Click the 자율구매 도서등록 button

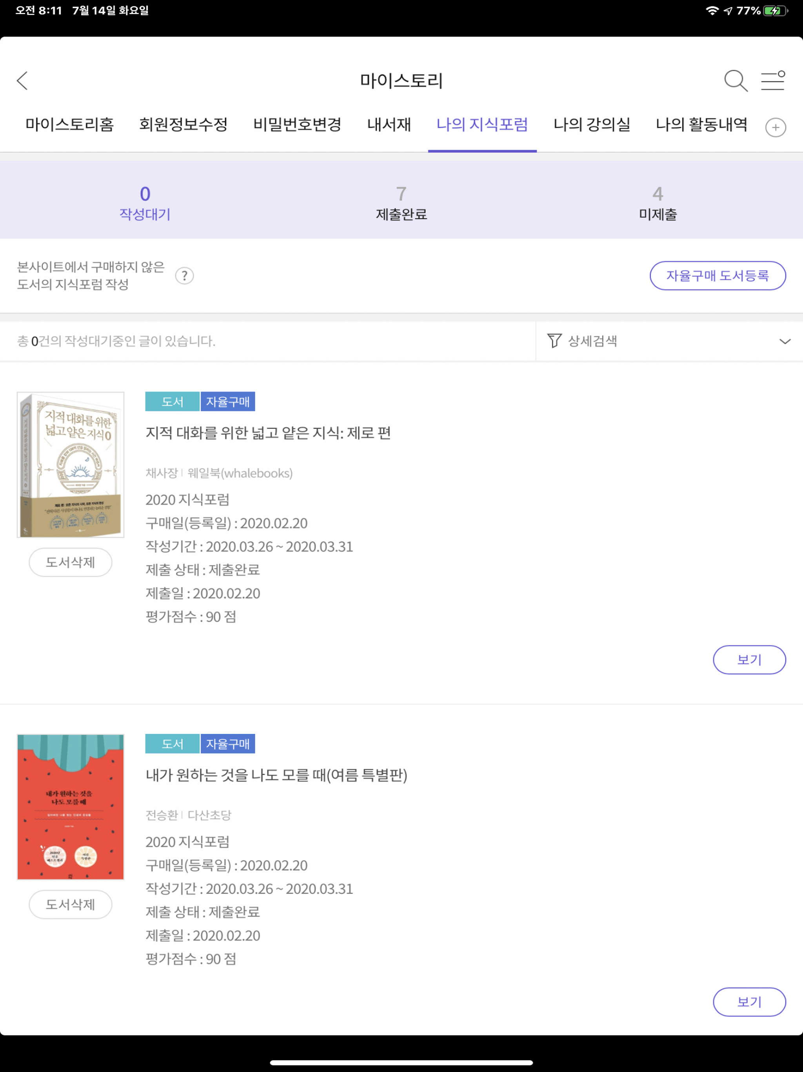718,276
